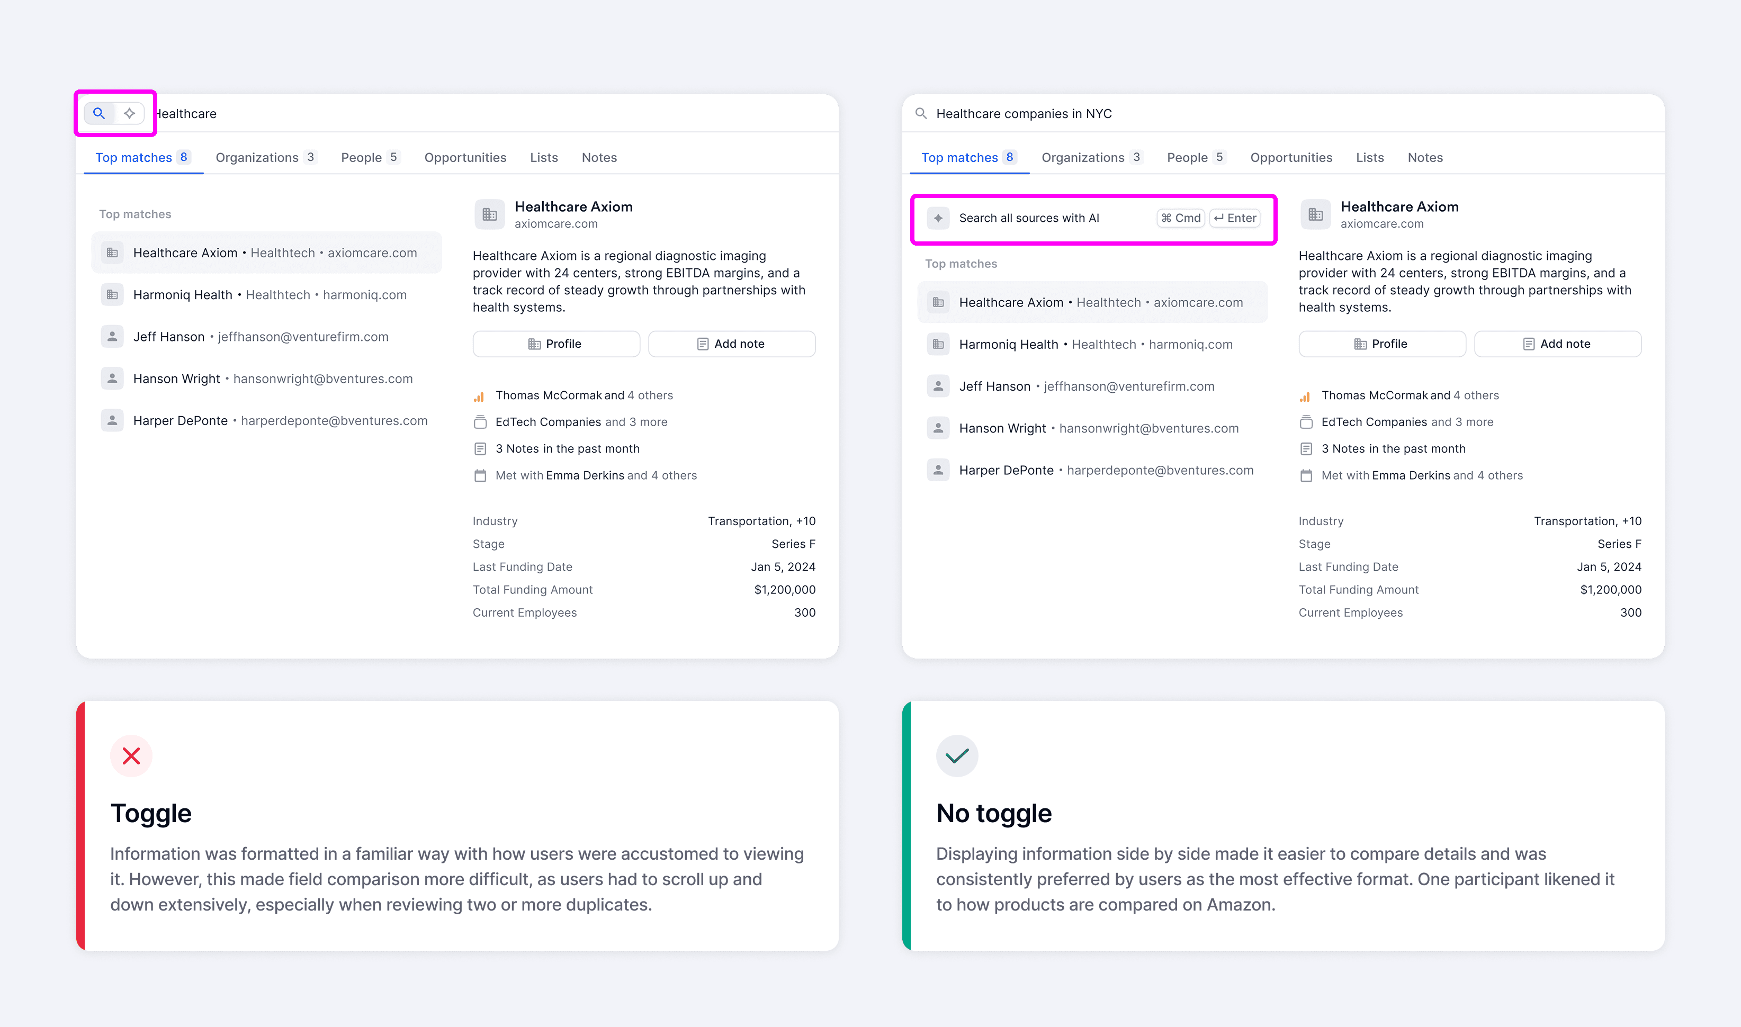Click calendar icon by Met with Emma Derkins

[480, 475]
